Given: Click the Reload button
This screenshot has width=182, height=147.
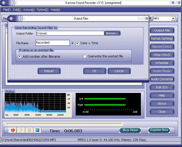Looking at the screenshot, I should pos(49,71).
